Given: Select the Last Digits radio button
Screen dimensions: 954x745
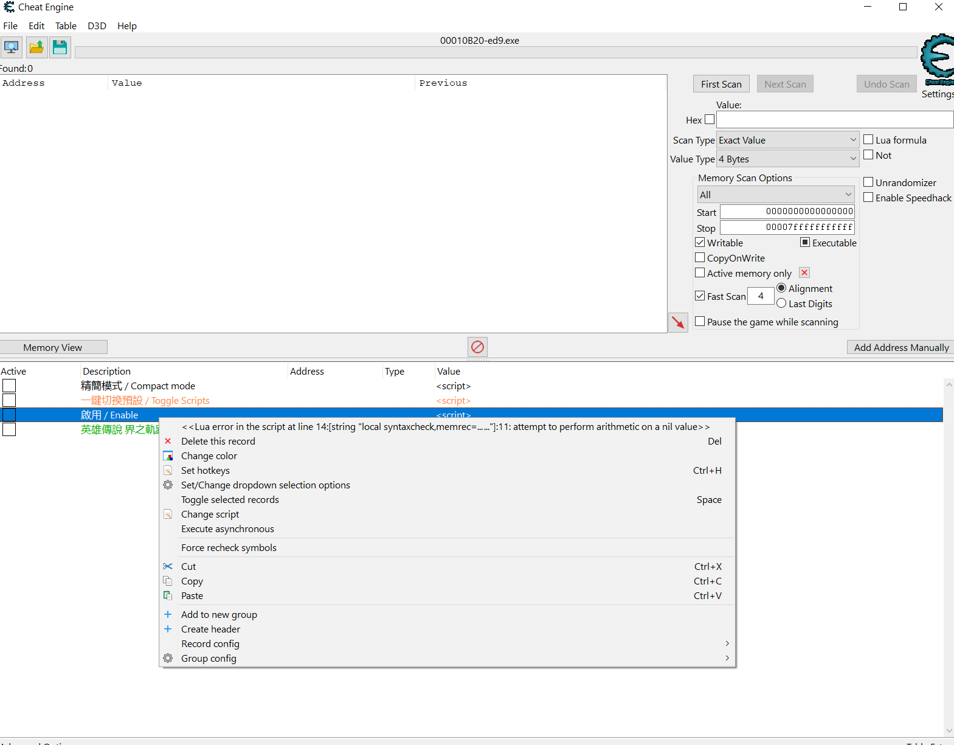Looking at the screenshot, I should 781,303.
